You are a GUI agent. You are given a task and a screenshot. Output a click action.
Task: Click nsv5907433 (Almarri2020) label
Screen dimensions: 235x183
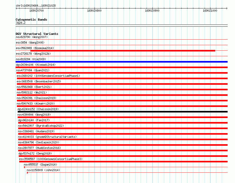(36, 104)
